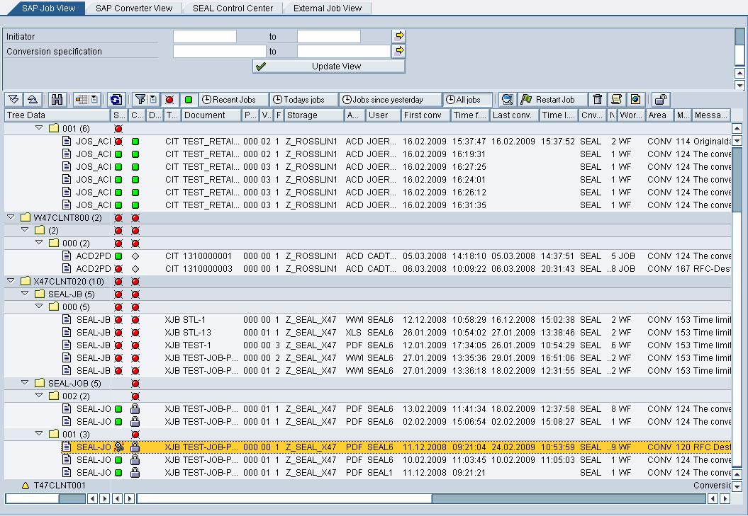Toggle the red error status filter
Screen dimensions: 748x516
click(169, 100)
